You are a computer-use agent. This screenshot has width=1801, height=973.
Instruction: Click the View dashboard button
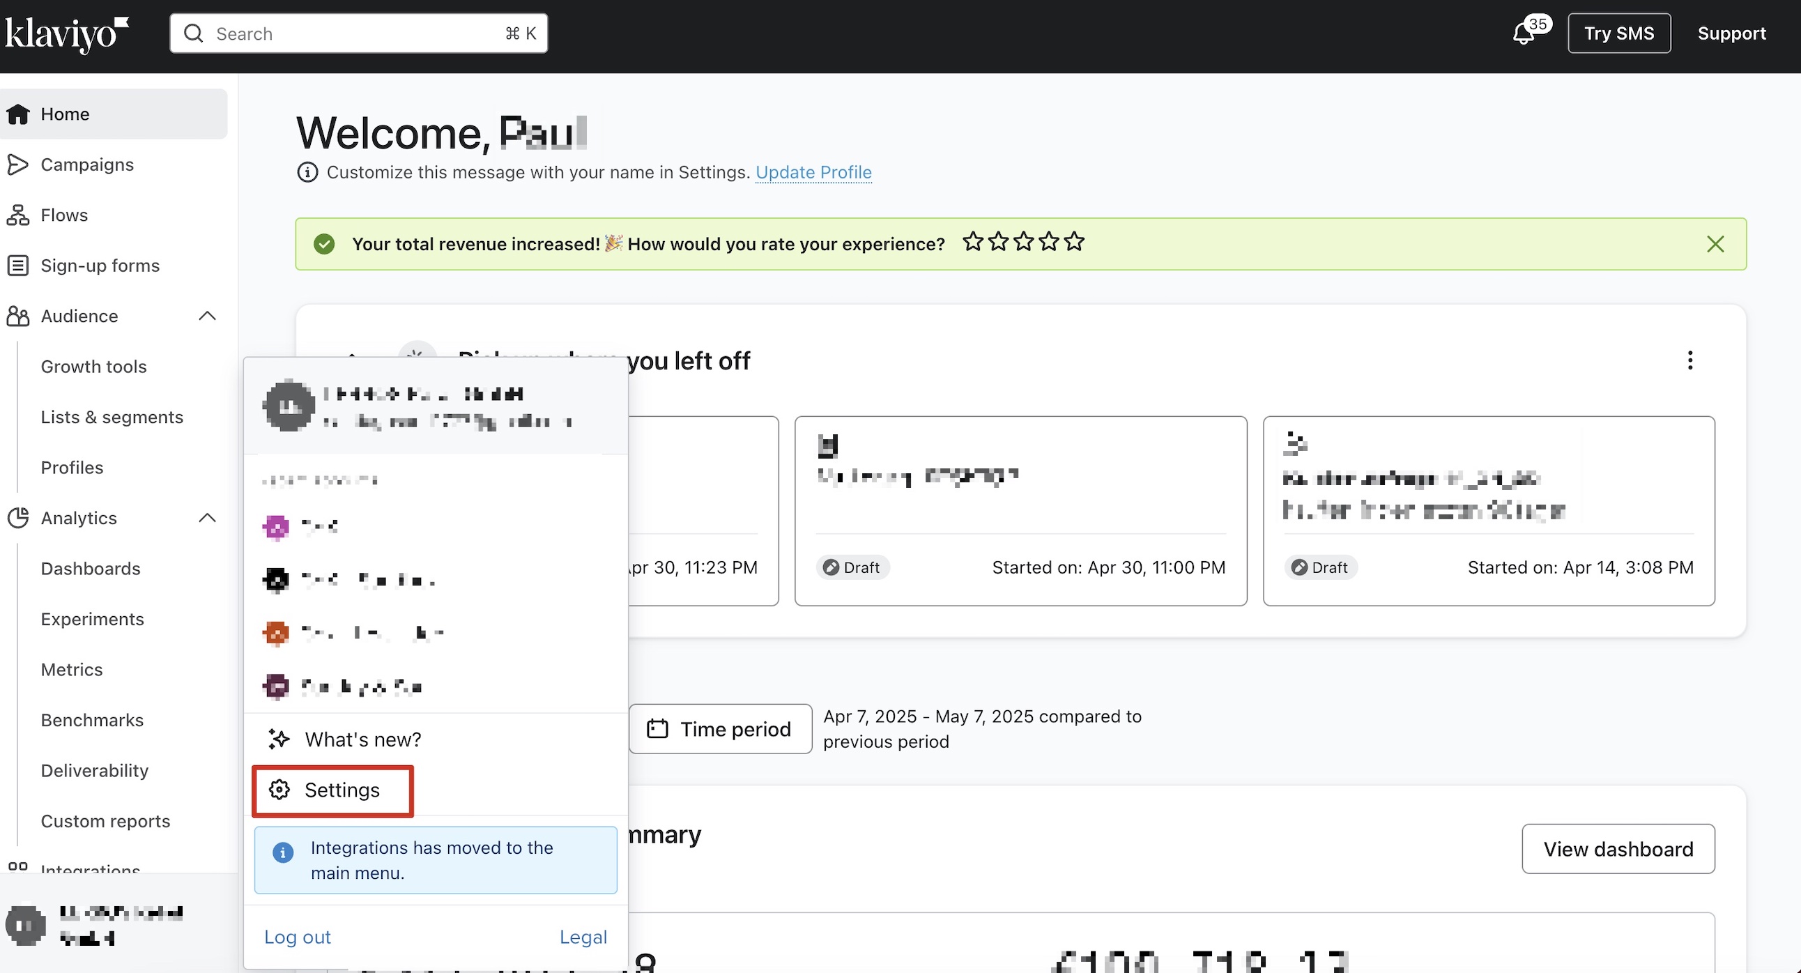point(1618,848)
